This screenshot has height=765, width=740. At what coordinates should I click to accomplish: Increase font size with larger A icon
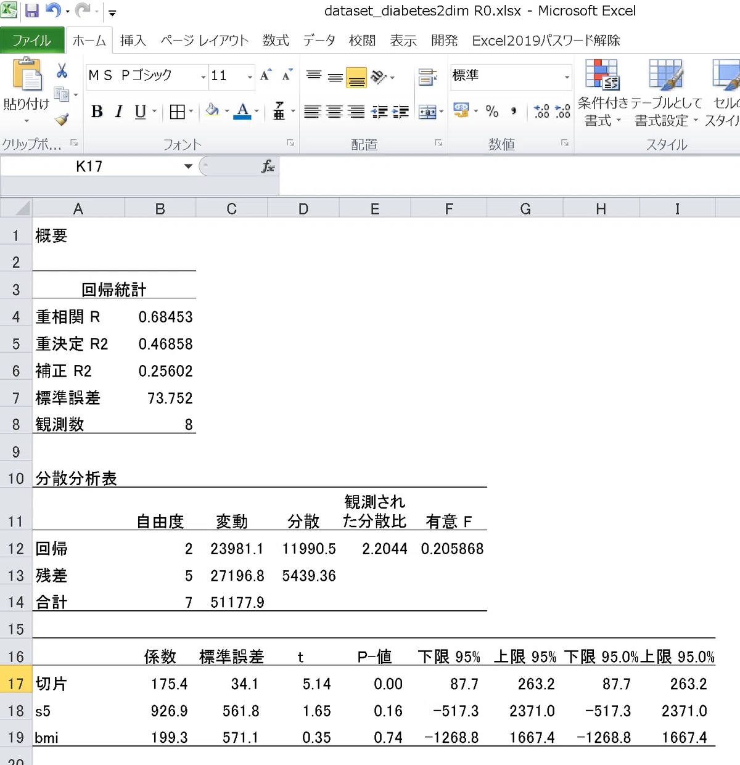point(265,75)
